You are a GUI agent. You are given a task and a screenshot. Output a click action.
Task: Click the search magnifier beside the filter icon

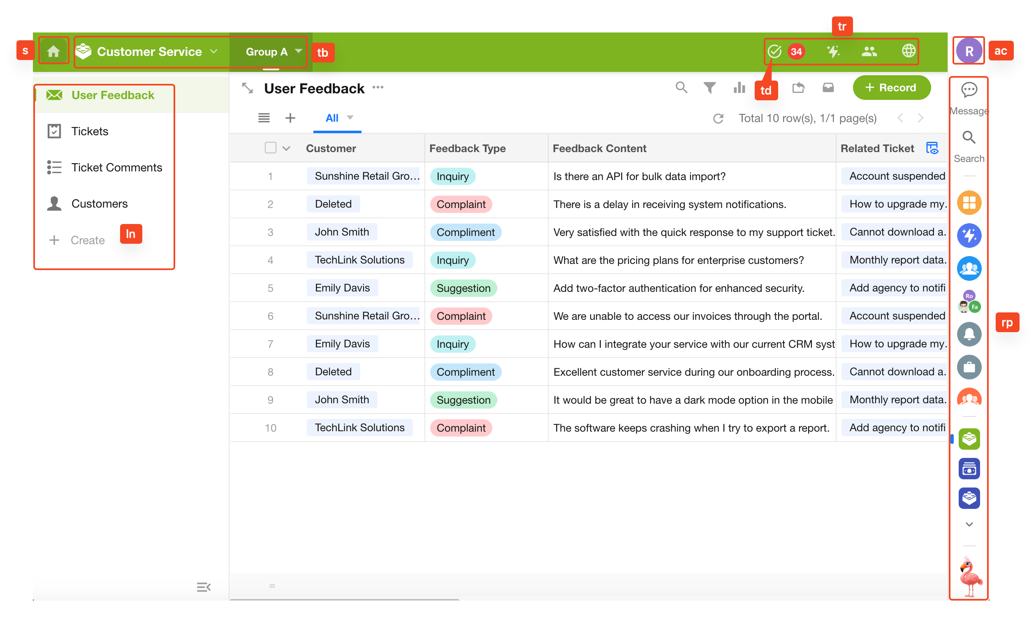point(681,87)
